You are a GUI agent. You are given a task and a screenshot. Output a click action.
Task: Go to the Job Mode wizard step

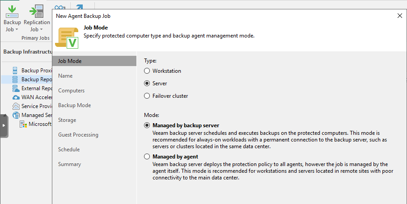click(x=94, y=61)
